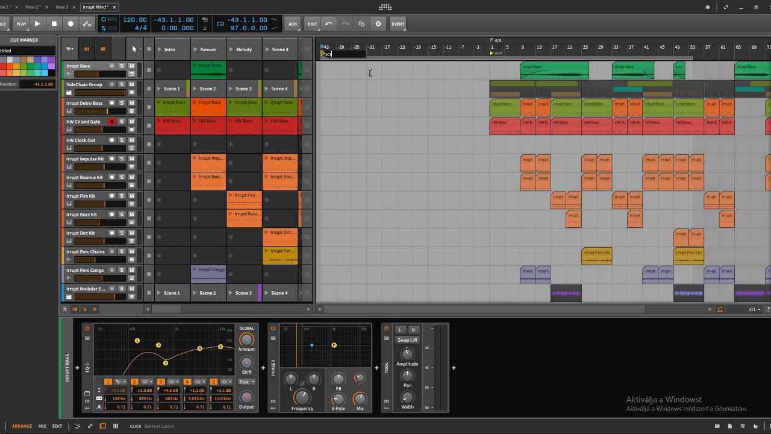Switch to the New 3 project tab
The width and height of the screenshot is (771, 434).
(x=61, y=7)
